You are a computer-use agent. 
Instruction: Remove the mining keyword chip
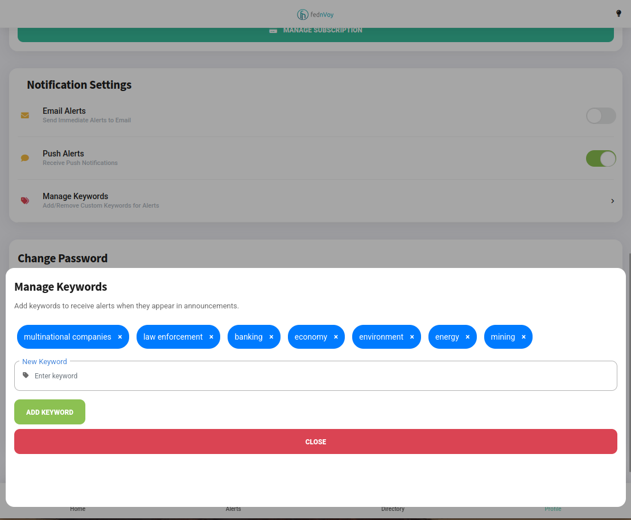coord(523,337)
